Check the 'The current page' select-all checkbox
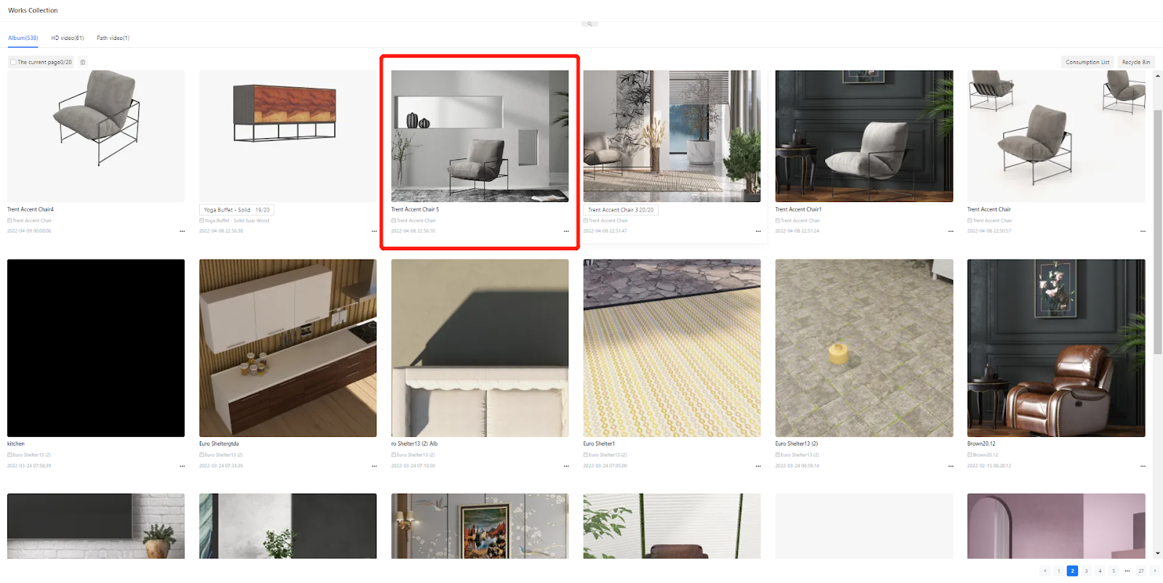Screen dimensions: 1163x583 point(13,63)
